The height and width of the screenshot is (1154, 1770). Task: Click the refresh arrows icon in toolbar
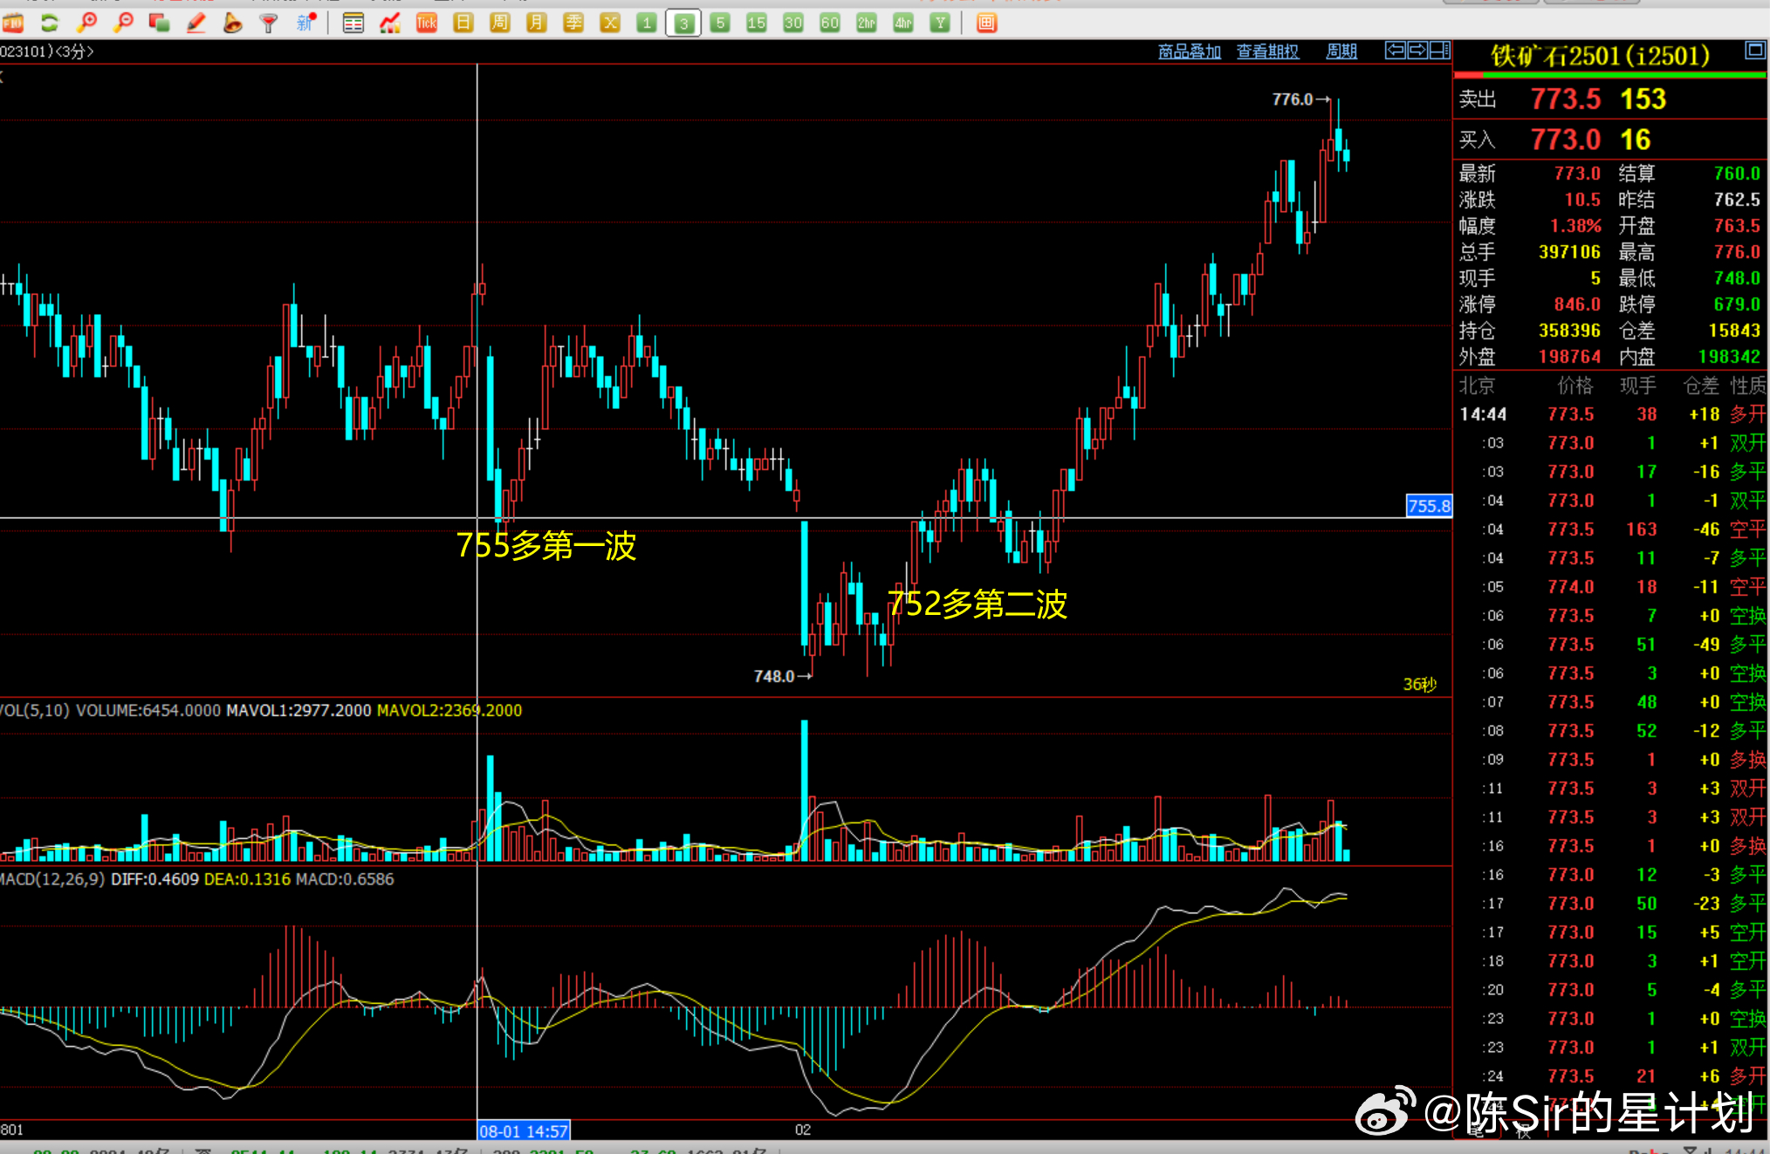[50, 23]
